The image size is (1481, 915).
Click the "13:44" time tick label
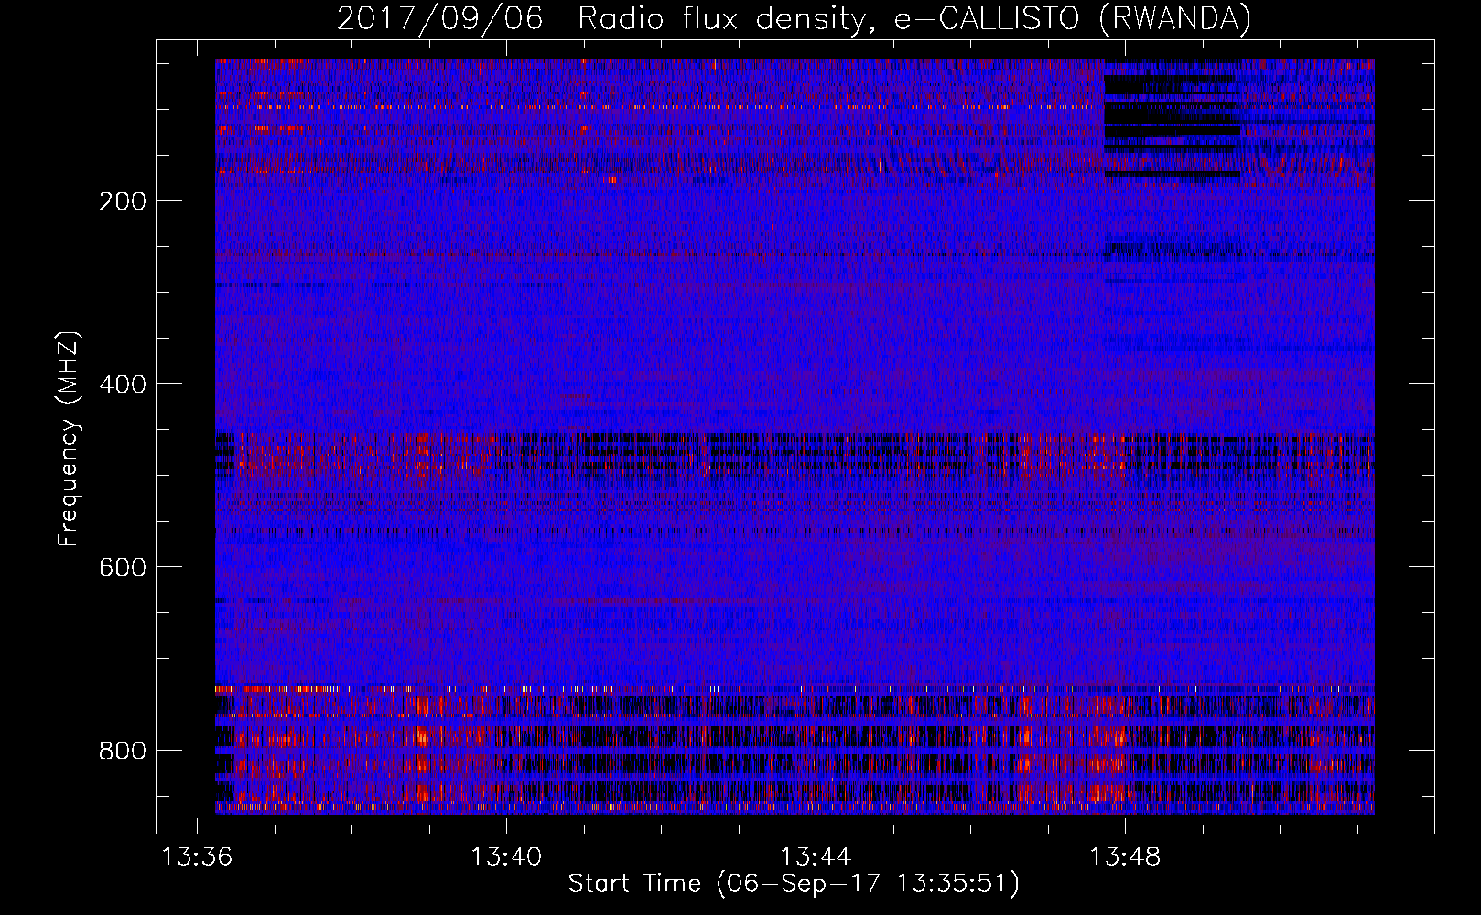point(816,856)
